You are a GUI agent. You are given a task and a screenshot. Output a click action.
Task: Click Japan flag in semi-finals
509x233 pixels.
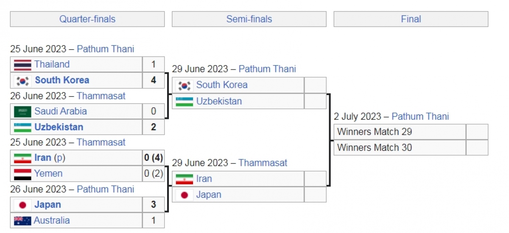(185, 195)
